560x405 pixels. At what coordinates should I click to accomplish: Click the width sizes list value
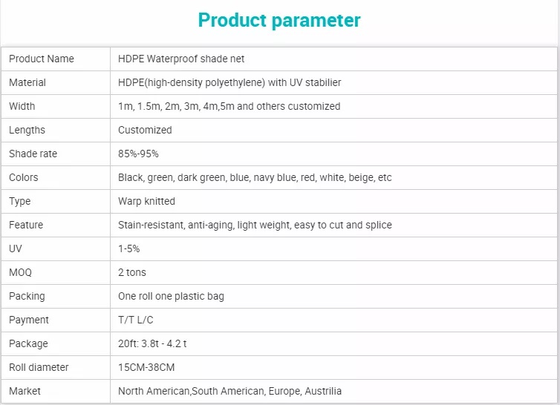[229, 106]
